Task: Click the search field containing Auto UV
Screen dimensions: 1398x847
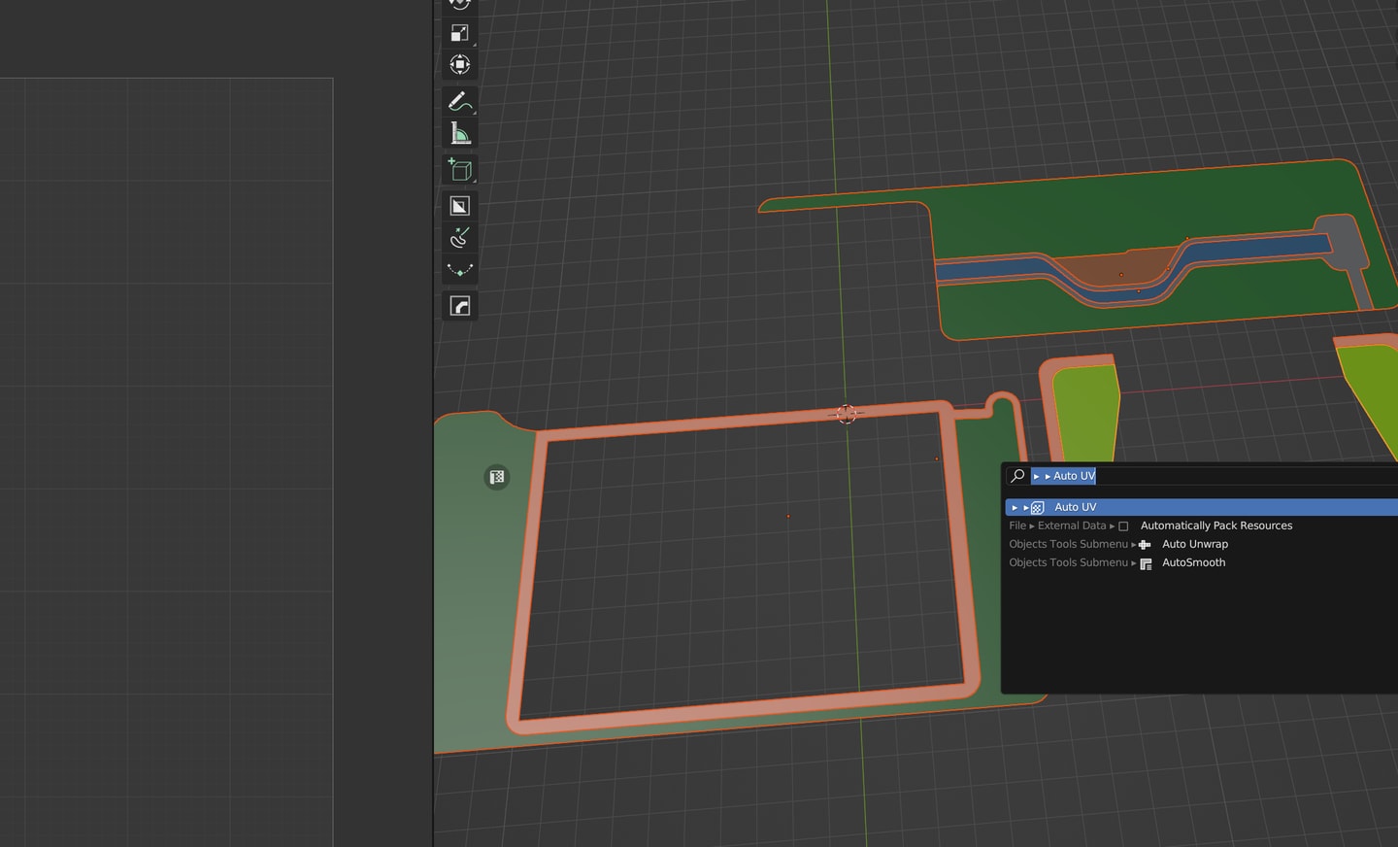Action: 1214,476
